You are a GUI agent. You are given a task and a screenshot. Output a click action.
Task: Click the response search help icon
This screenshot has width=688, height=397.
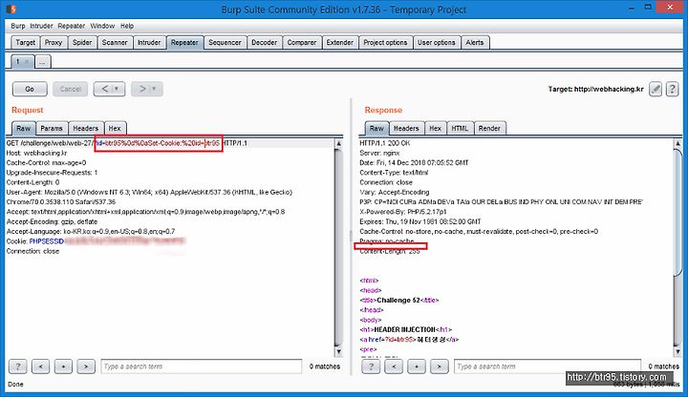pyautogui.click(x=371, y=366)
